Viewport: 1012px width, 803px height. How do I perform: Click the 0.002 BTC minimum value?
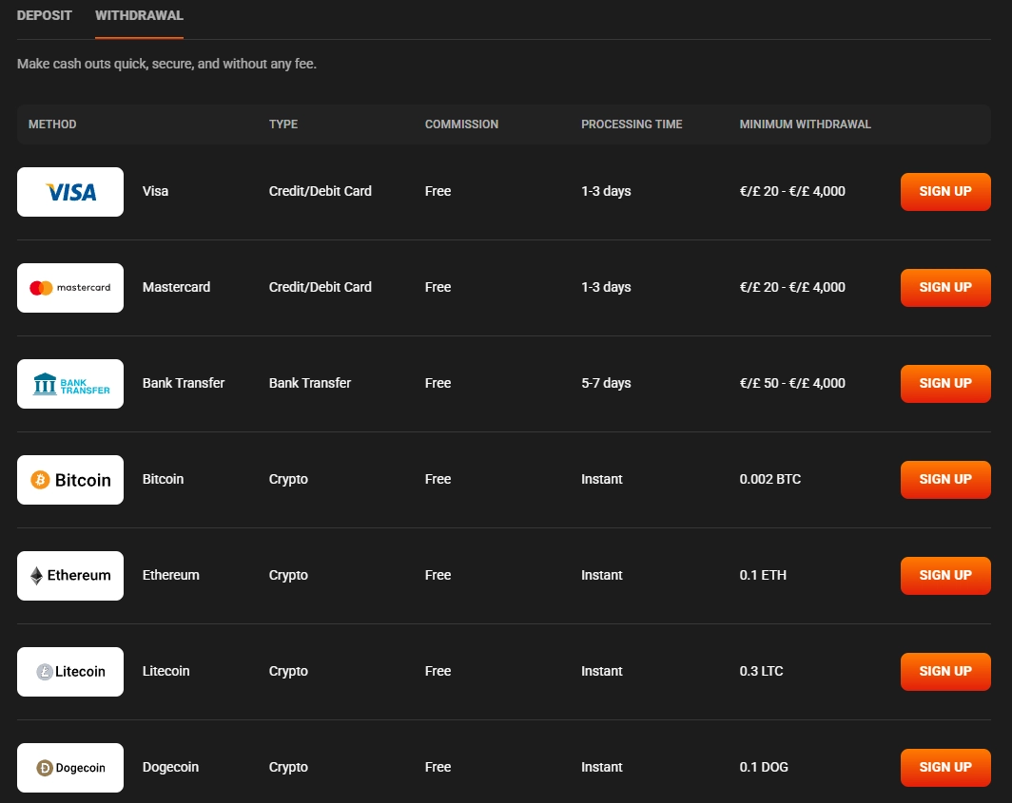tap(770, 479)
